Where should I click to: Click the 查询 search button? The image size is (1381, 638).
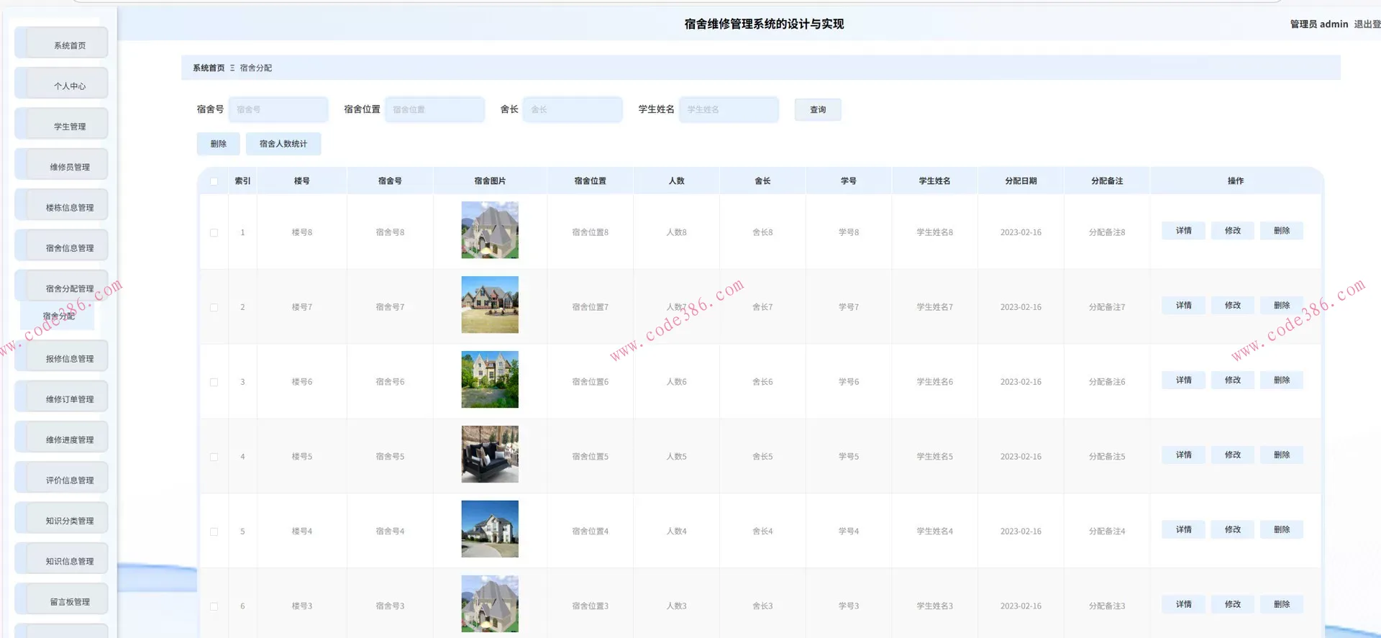click(817, 109)
